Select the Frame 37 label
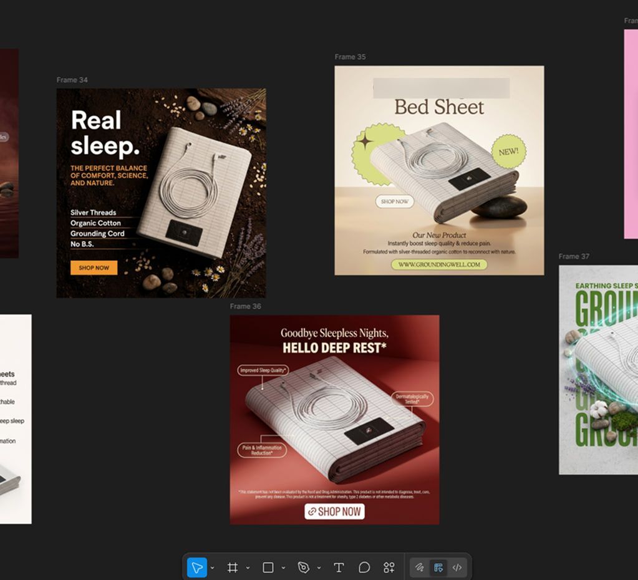 pyautogui.click(x=574, y=256)
